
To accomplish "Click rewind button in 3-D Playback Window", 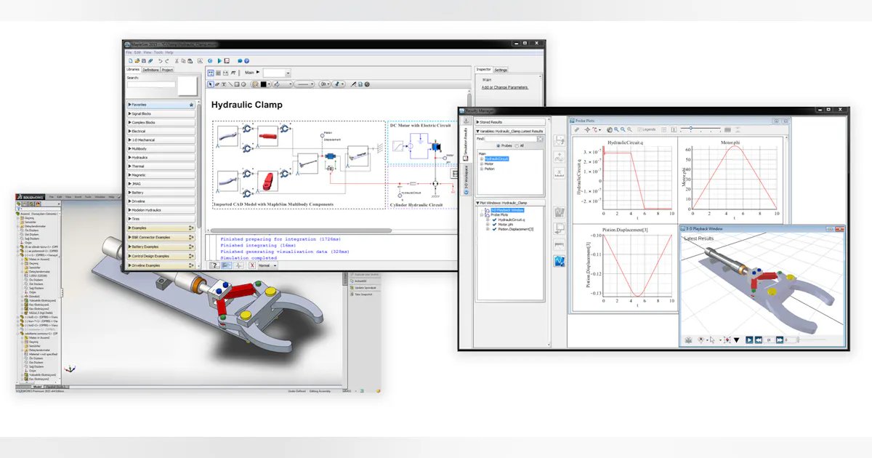I will 759,340.
